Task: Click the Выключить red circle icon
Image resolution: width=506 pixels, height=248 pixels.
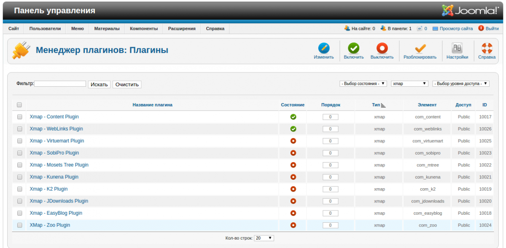Action: pyautogui.click(x=382, y=48)
